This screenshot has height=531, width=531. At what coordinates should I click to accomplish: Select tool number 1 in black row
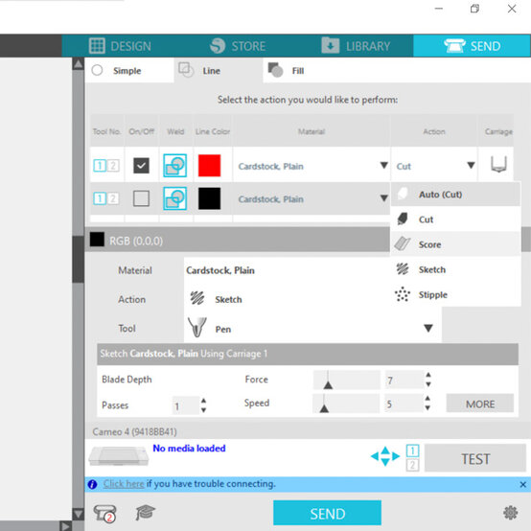click(100, 198)
